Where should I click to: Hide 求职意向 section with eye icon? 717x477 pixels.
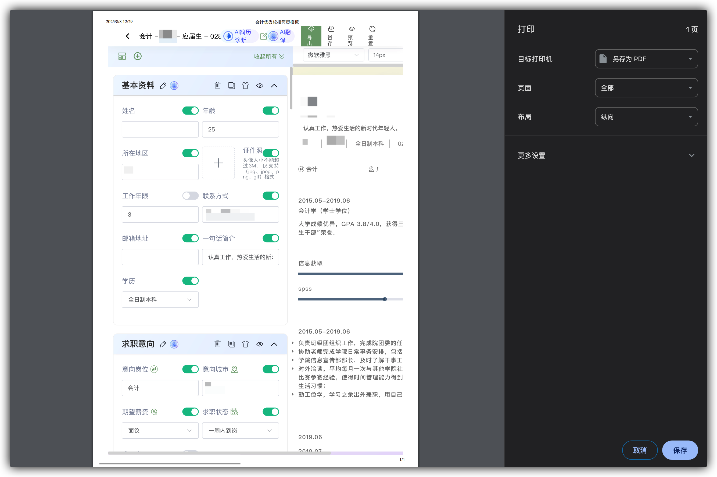tap(260, 344)
